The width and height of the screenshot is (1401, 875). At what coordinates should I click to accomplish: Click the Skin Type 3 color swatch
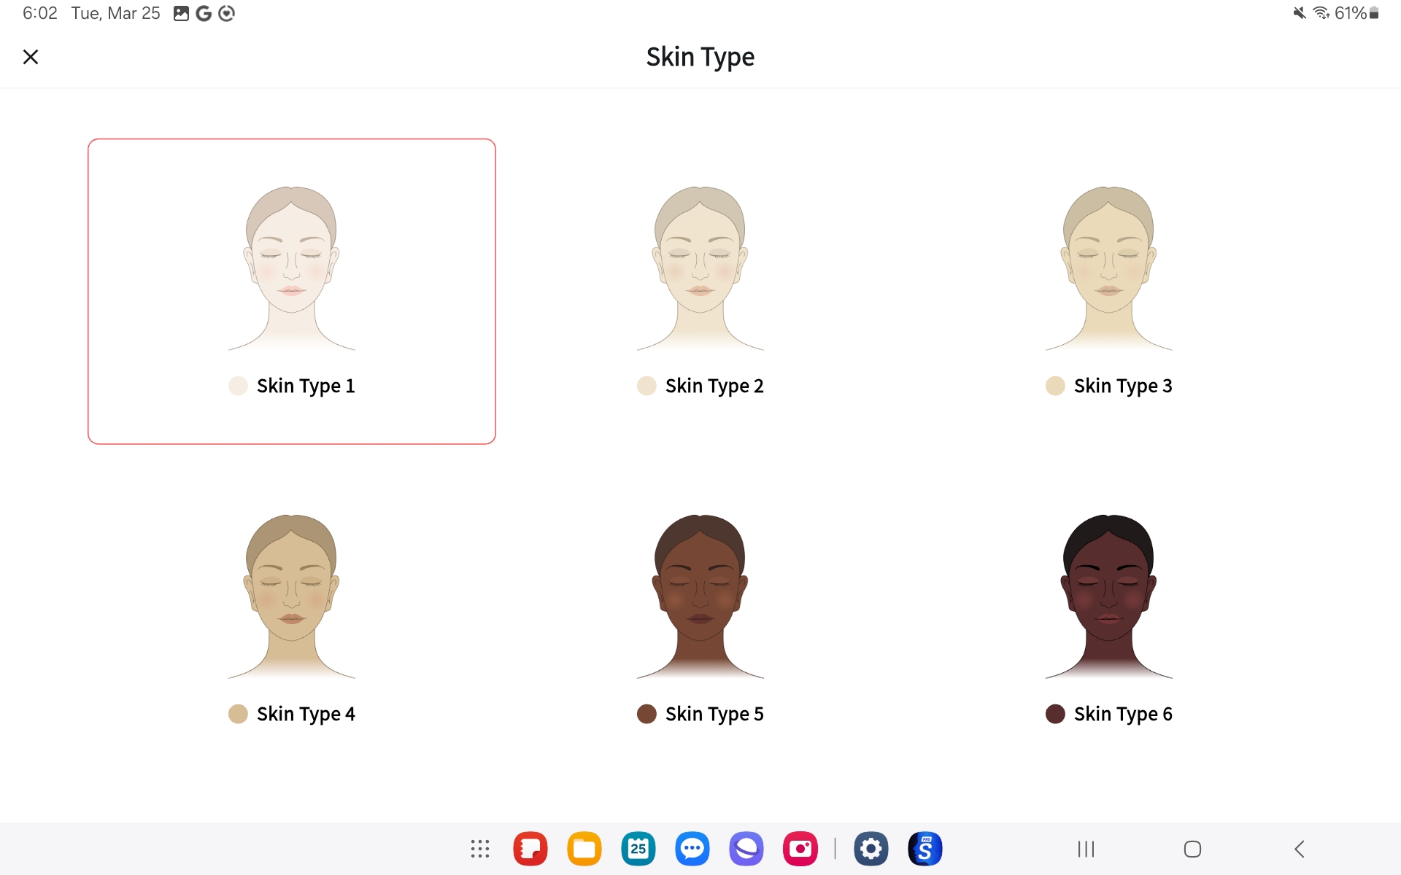pyautogui.click(x=1055, y=386)
